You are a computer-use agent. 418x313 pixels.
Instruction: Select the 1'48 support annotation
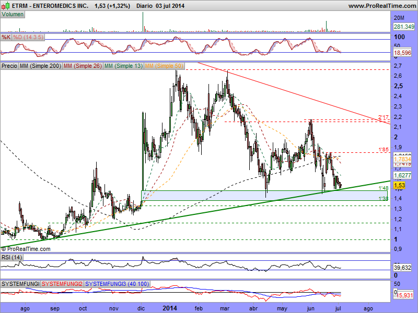pos(384,188)
